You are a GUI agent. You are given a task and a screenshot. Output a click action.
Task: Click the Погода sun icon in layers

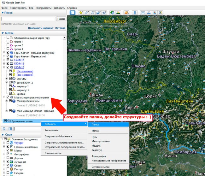[x=11, y=169]
